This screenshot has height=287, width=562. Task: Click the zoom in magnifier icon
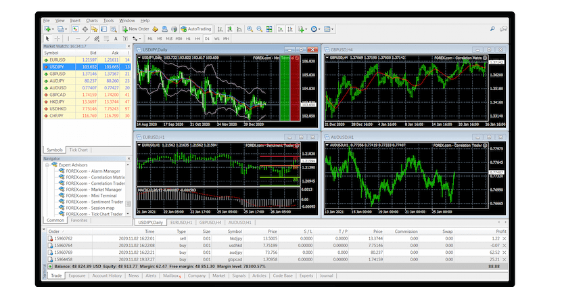[x=250, y=29]
